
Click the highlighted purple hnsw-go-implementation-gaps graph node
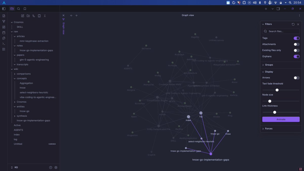211,154
